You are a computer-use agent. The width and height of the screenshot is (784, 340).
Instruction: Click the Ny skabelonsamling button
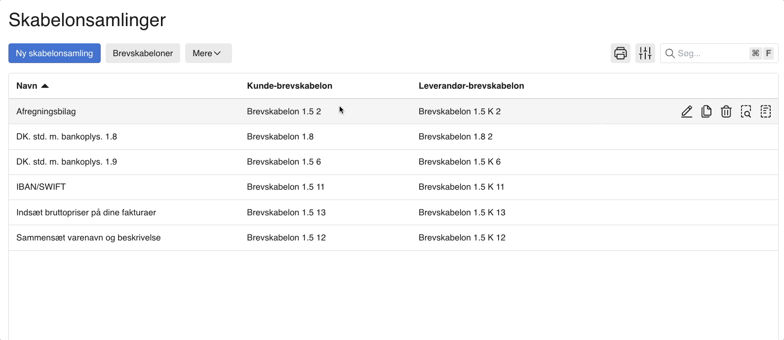point(54,53)
